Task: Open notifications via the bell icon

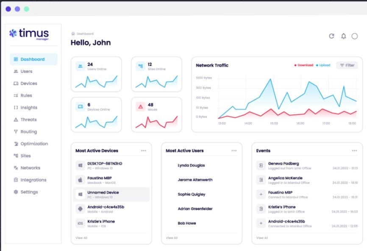Action: [x=343, y=36]
